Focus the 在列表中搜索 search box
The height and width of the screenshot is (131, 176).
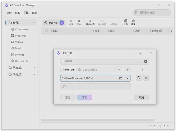152,13
